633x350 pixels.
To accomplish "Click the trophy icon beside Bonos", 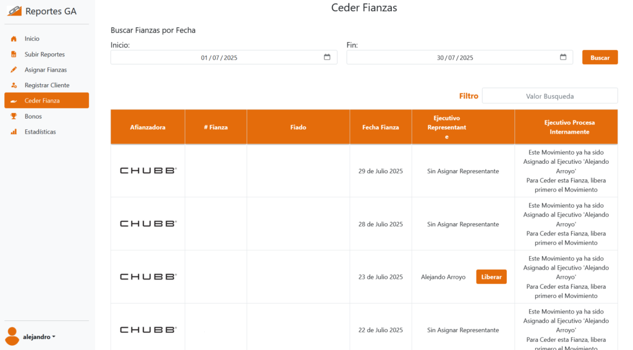I will tap(14, 116).
